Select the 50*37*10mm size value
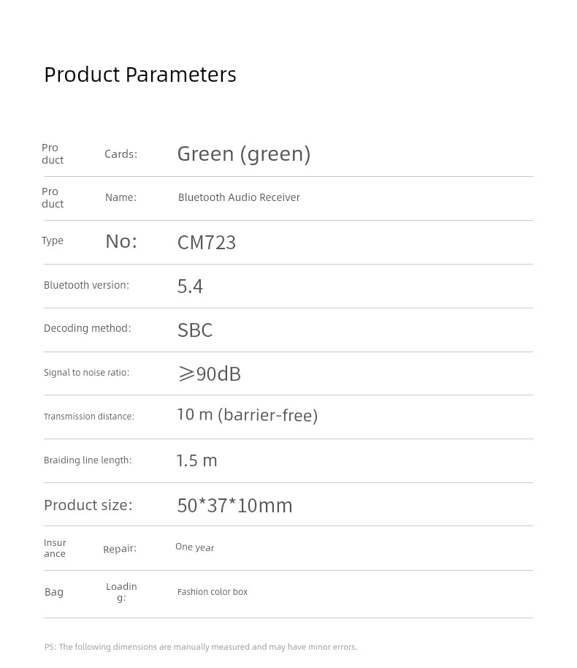 [234, 506]
